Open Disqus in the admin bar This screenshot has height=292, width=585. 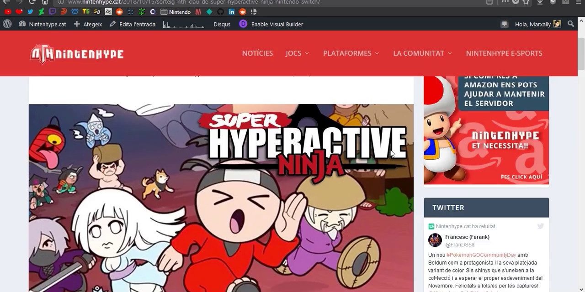pos(222,24)
